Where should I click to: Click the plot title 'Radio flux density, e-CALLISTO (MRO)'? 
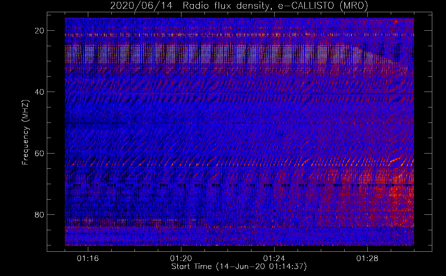pos(275,6)
